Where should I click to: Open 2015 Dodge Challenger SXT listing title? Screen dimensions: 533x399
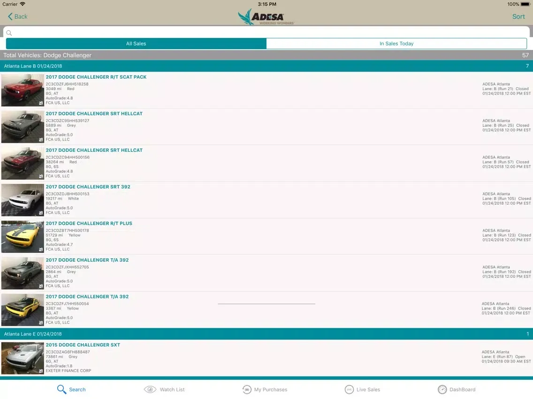[x=83, y=345]
